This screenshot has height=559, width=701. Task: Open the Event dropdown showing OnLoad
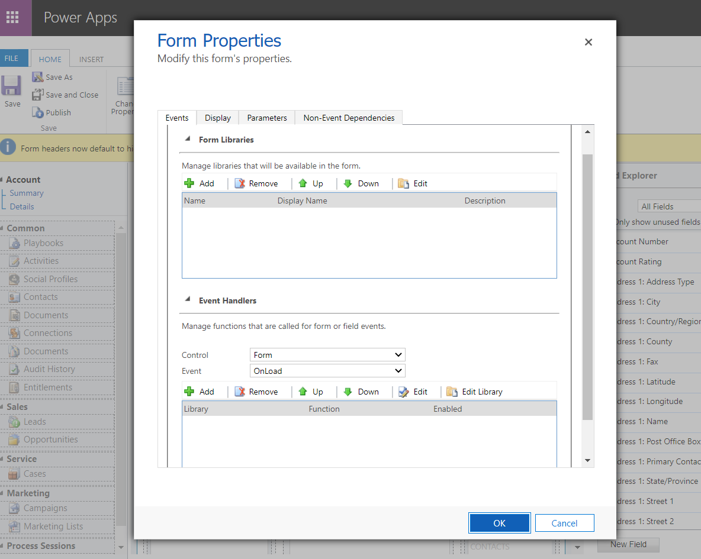tap(327, 371)
